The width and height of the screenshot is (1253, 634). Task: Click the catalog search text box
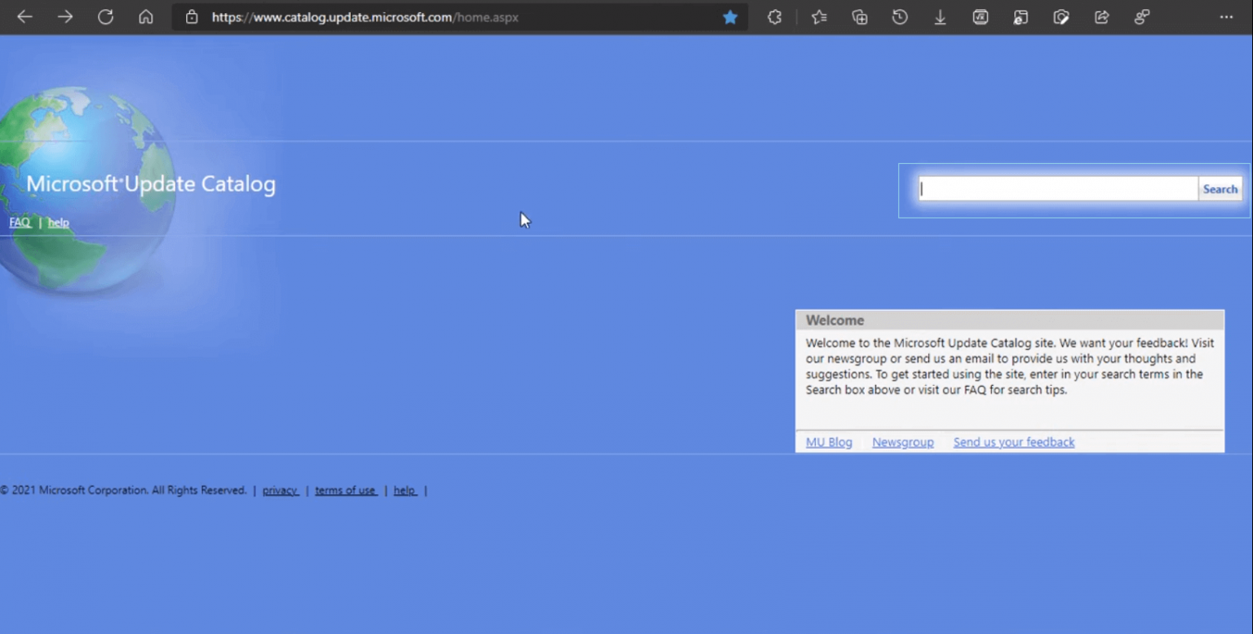coord(1057,189)
